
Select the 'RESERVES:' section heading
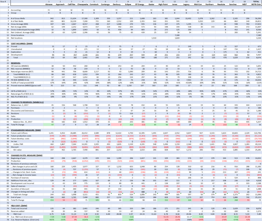point(16,63)
